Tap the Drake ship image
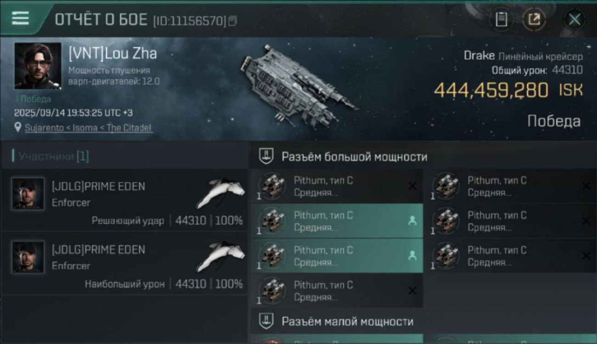Screen dimensions: 597x344 298,86
